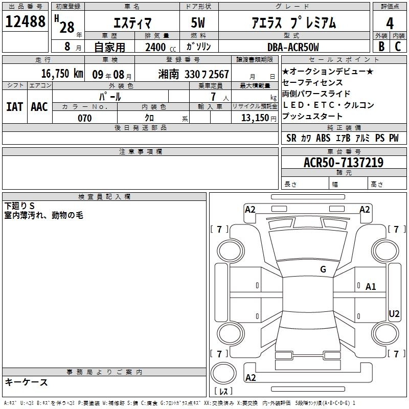Click the A2 mark at the diagram's top left
The width and height of the screenshot is (409, 409).
point(250,210)
